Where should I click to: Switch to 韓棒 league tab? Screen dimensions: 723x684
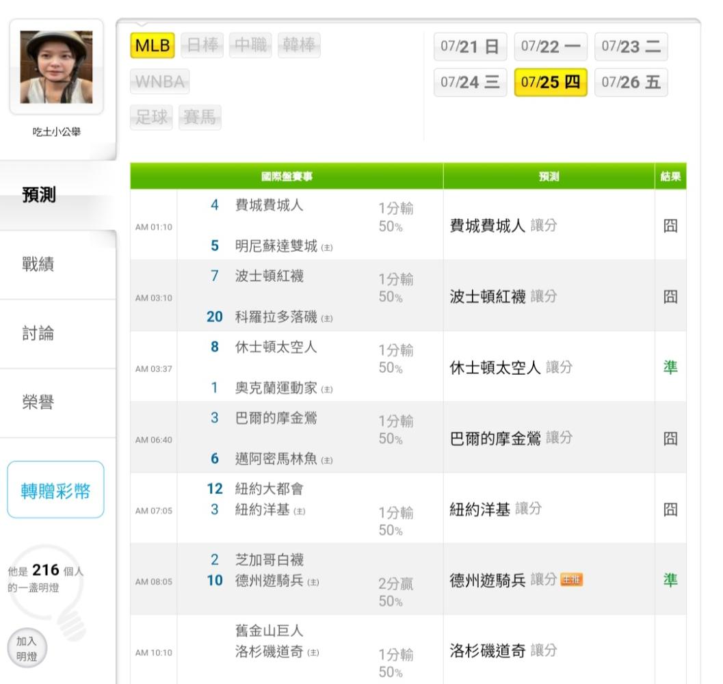point(299,45)
